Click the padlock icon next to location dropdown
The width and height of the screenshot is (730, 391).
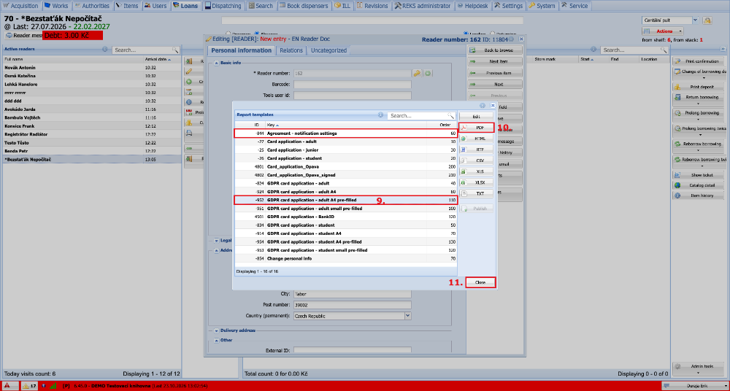point(707,20)
